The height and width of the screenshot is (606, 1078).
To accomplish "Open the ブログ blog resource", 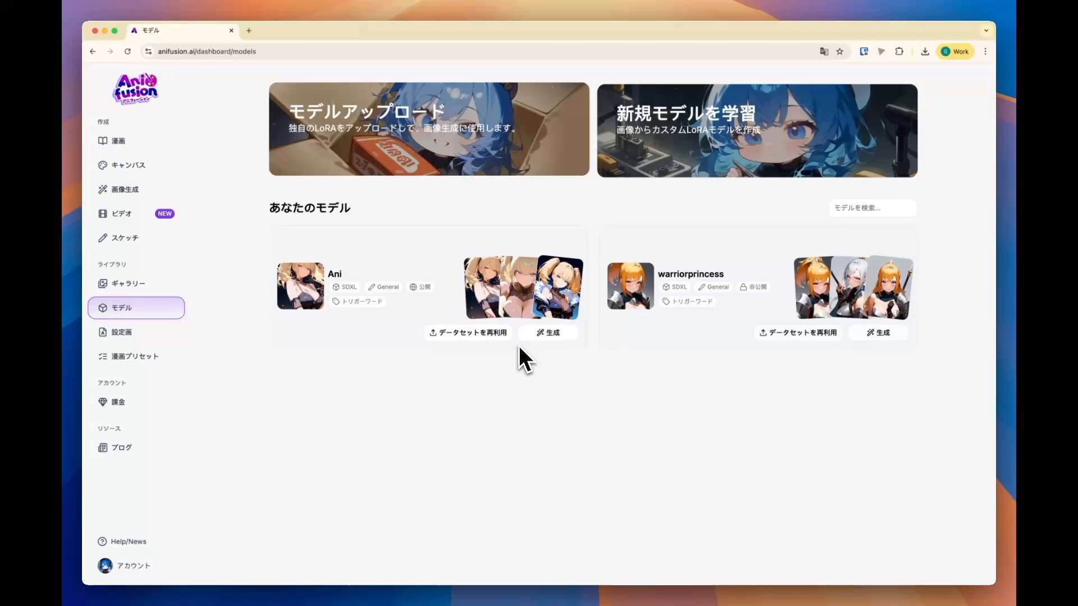I will 121,447.
